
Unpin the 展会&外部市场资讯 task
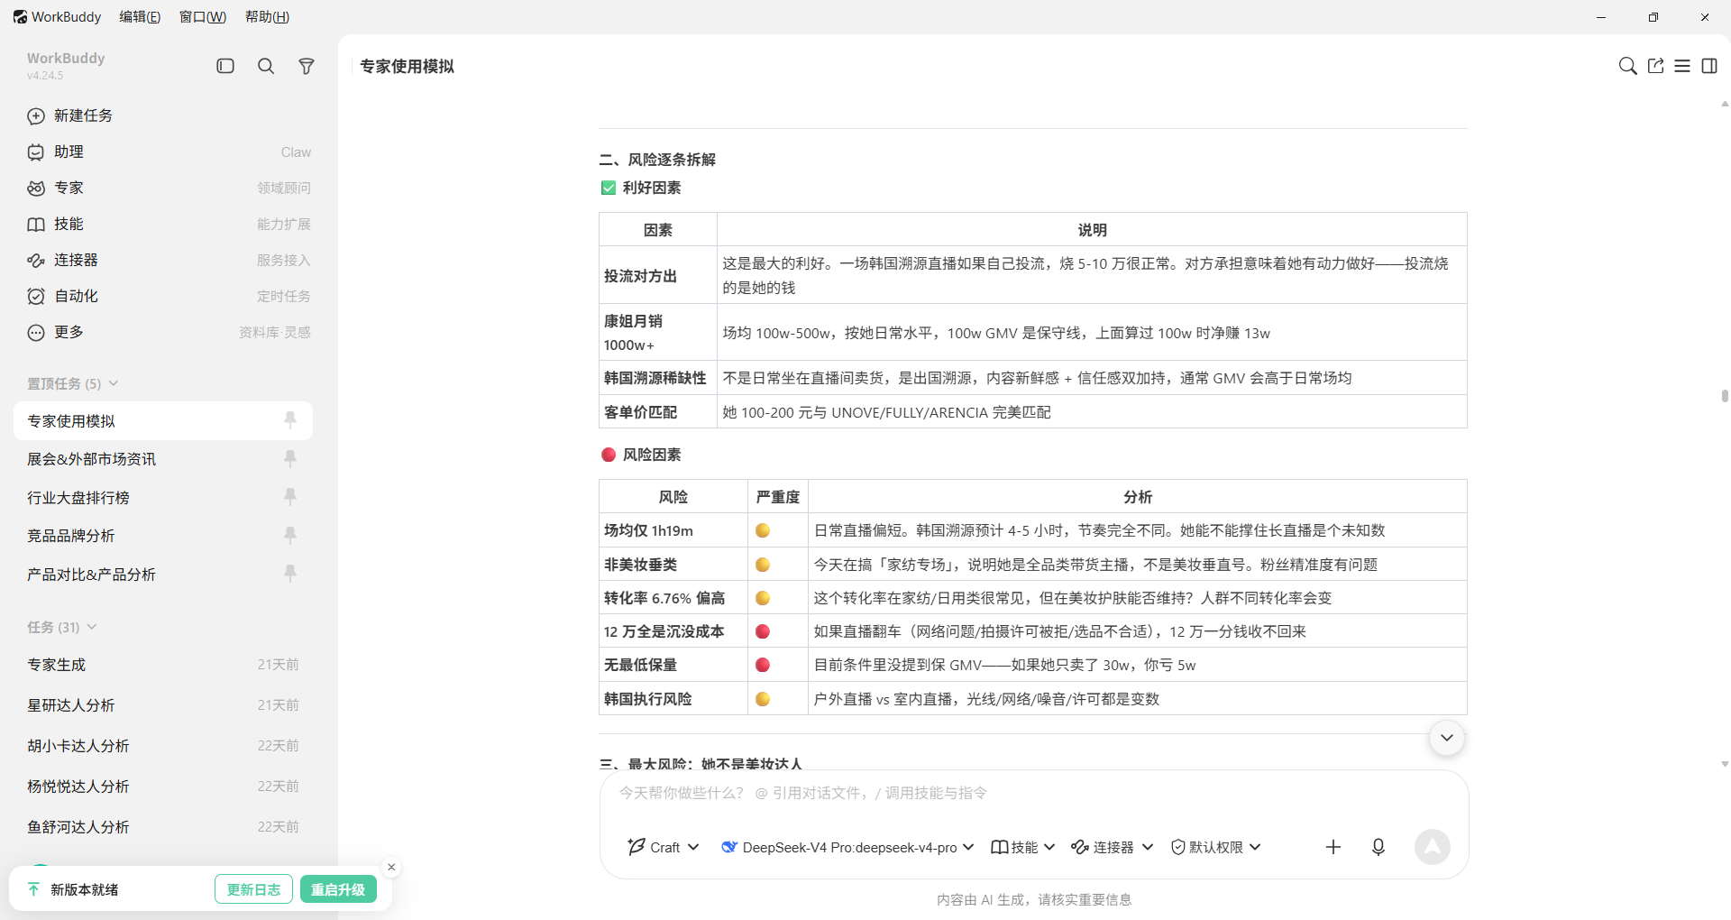tap(290, 458)
